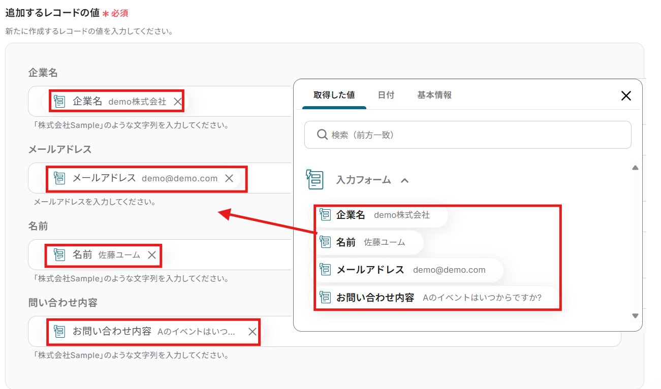The height and width of the screenshot is (389, 661).
Task: Click form icon on 企業名 field chip
Action: click(x=59, y=102)
